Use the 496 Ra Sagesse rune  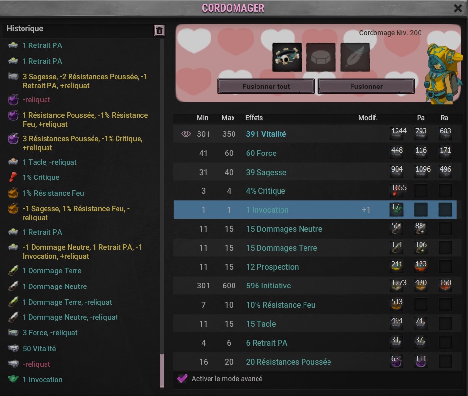coord(445,172)
